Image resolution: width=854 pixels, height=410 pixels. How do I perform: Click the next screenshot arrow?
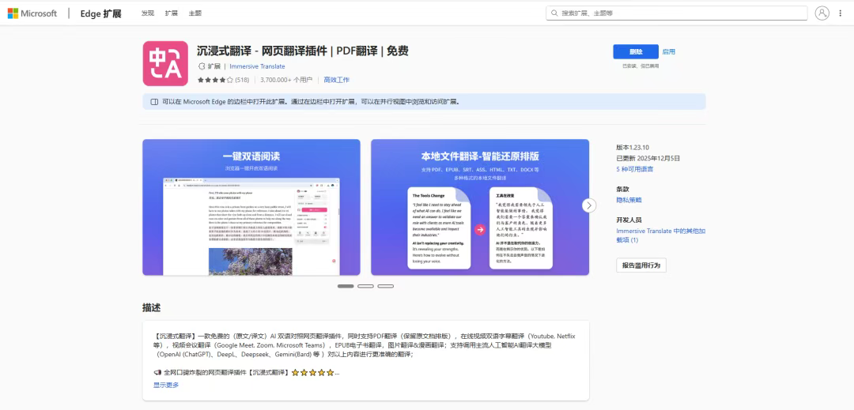(x=589, y=205)
